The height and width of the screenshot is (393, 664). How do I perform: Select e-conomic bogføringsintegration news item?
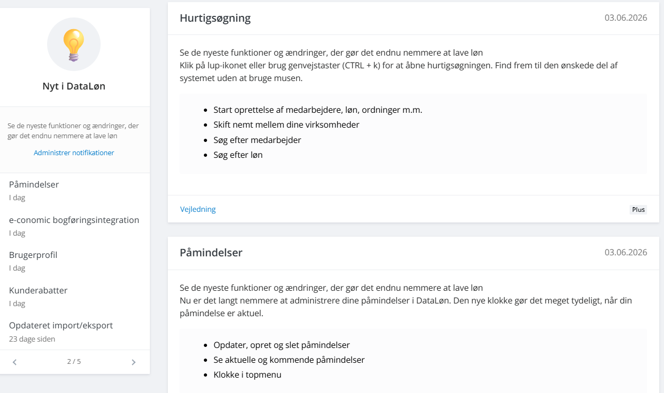click(74, 226)
